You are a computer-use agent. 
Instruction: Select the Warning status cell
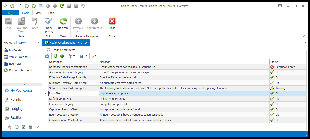288,88
